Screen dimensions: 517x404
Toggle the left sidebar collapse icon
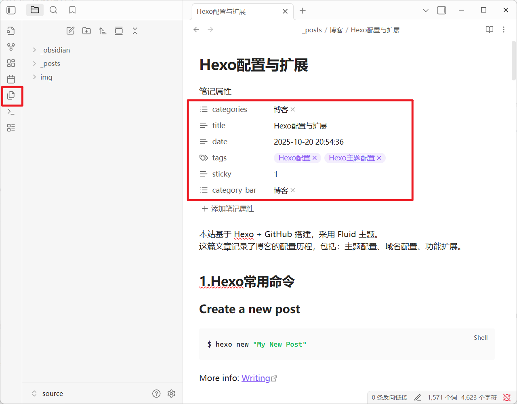click(11, 10)
